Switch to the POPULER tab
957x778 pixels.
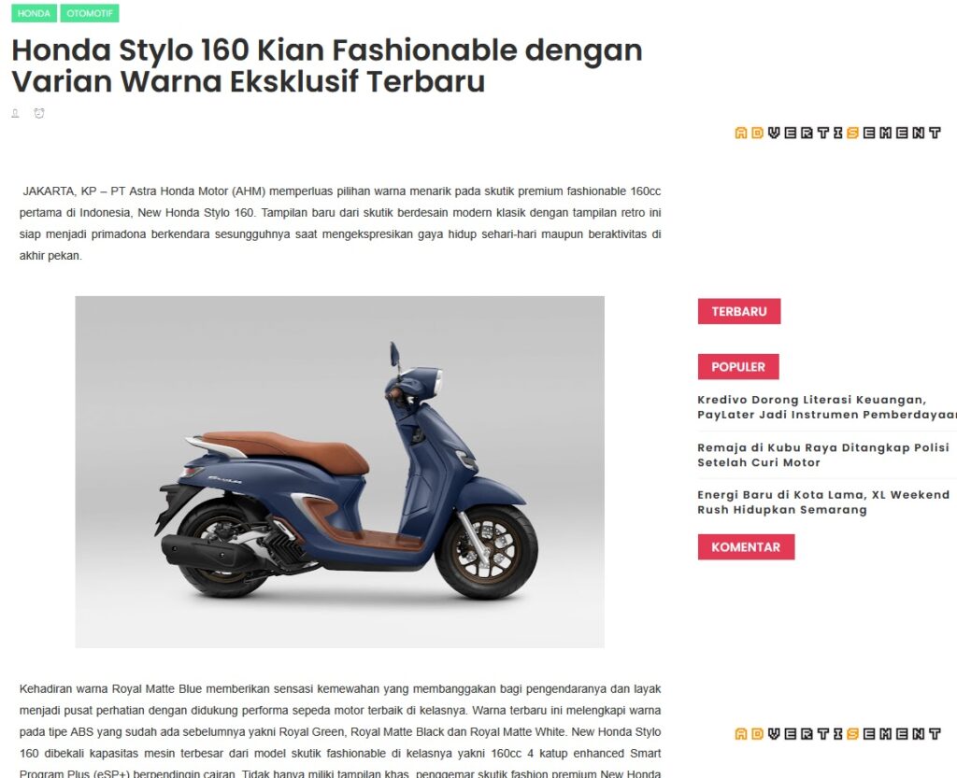738,367
